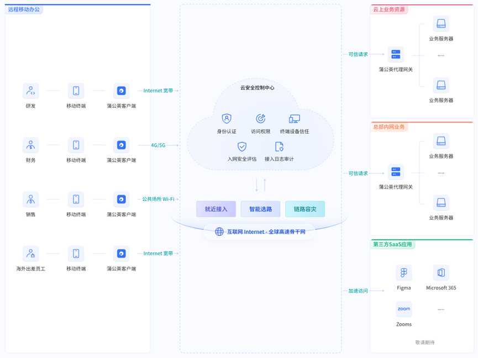
Task: Click the 终端设备信任 device icon
Action: point(295,119)
